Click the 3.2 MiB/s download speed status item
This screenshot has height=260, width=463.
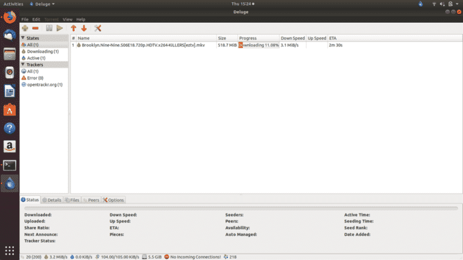[x=56, y=257]
